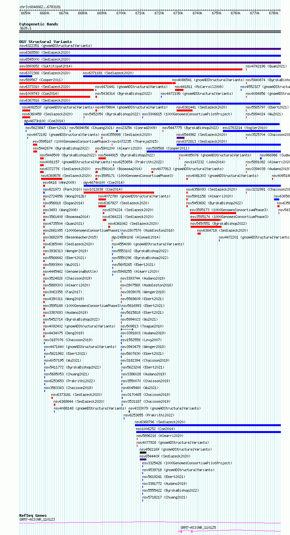Select the nsv4333079 gnomADStructuralVariants label
Viewport: 290px width, 535px height.
[165, 408]
